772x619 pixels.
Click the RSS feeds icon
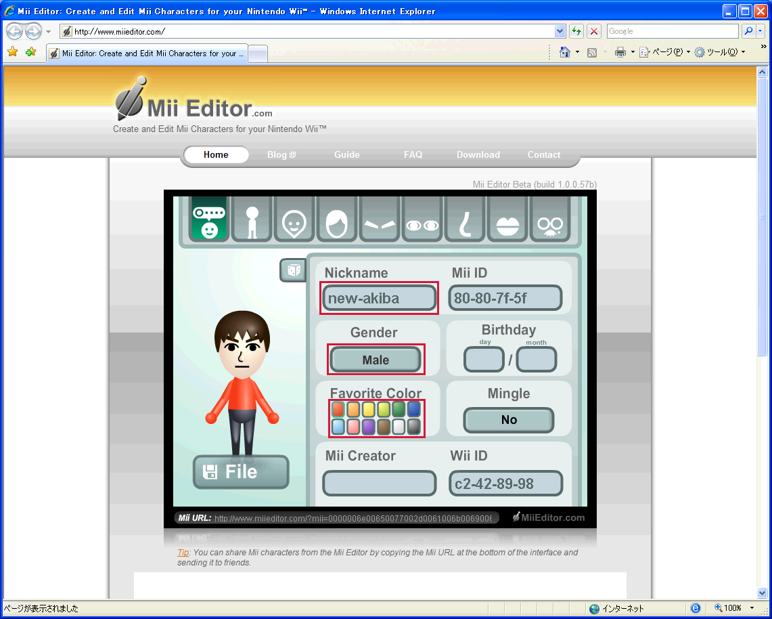tap(592, 52)
